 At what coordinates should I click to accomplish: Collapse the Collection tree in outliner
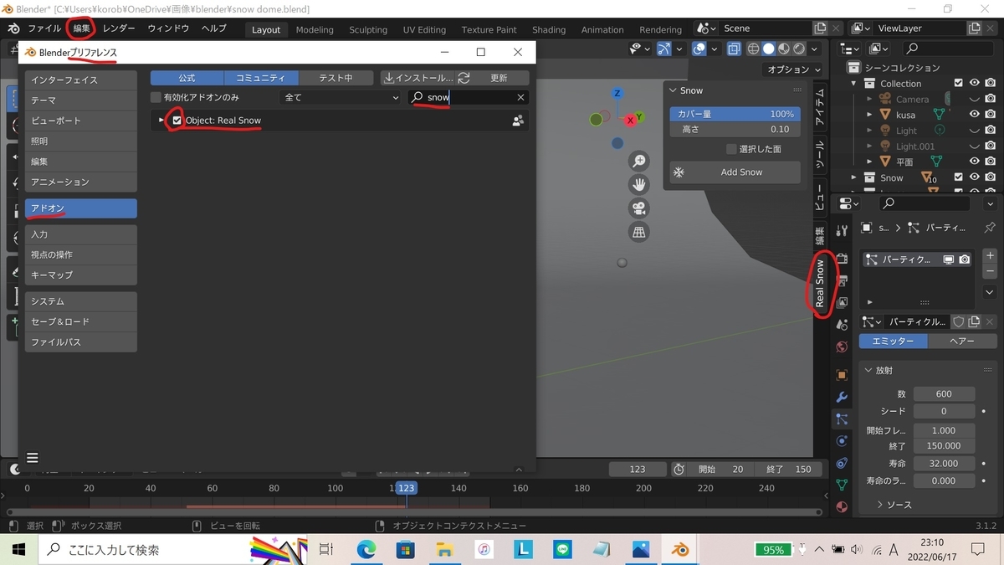pyautogui.click(x=854, y=84)
